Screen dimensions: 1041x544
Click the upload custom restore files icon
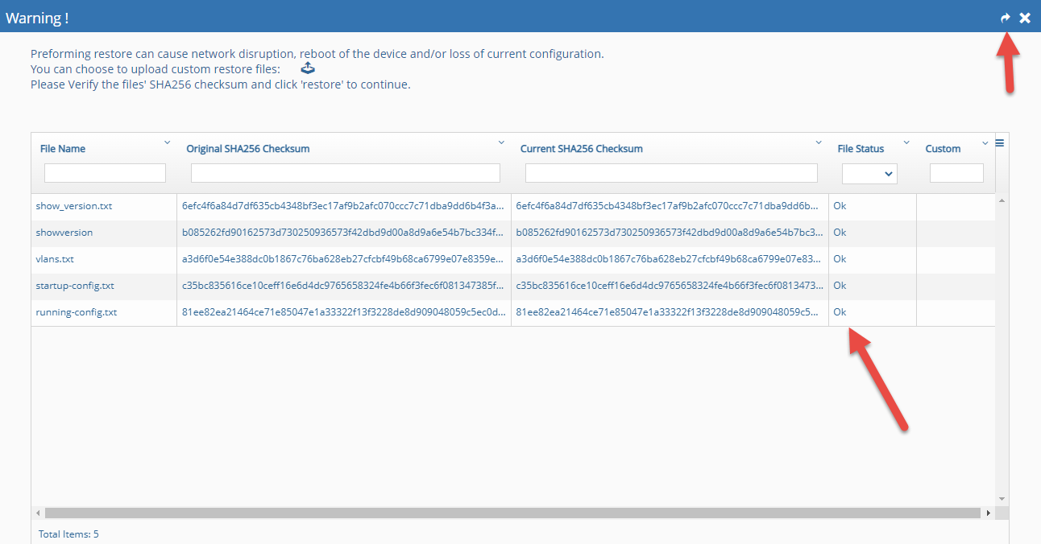pos(307,69)
